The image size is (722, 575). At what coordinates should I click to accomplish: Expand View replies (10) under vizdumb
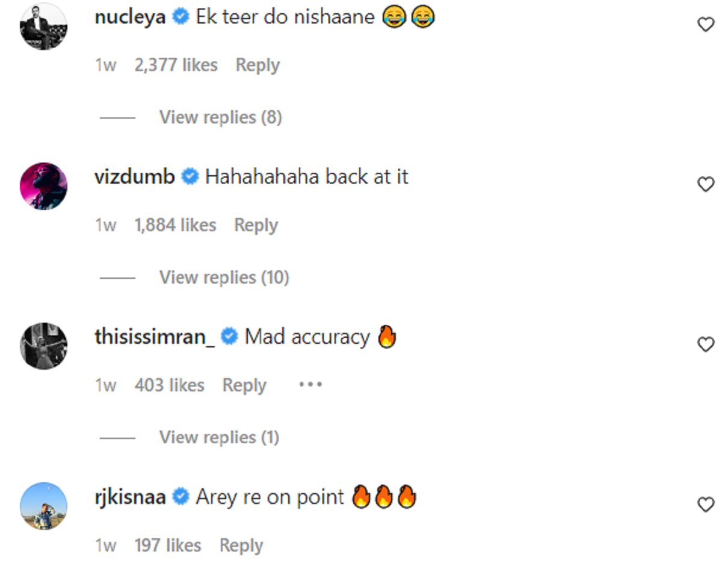pyautogui.click(x=224, y=278)
